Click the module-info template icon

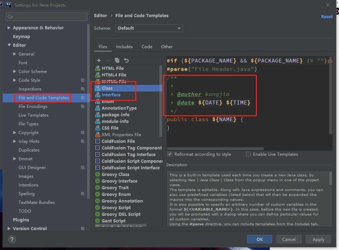(98, 121)
